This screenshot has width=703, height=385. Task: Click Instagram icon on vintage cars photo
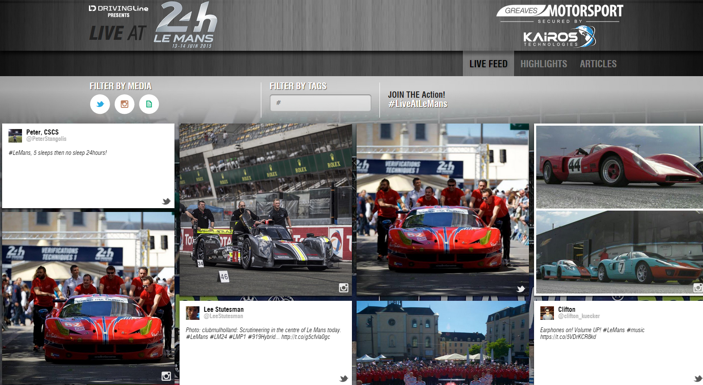click(x=697, y=288)
